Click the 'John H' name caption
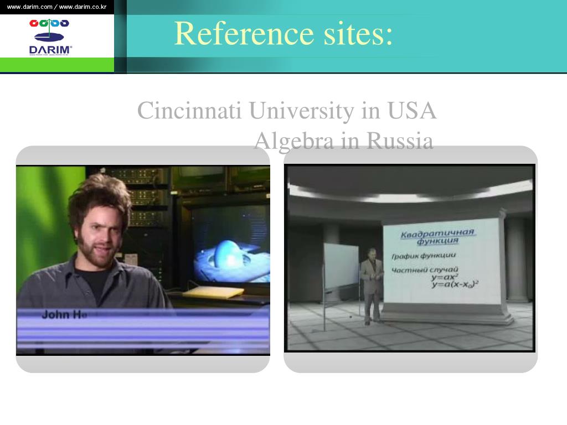The height and width of the screenshot is (425, 567). click(x=64, y=314)
